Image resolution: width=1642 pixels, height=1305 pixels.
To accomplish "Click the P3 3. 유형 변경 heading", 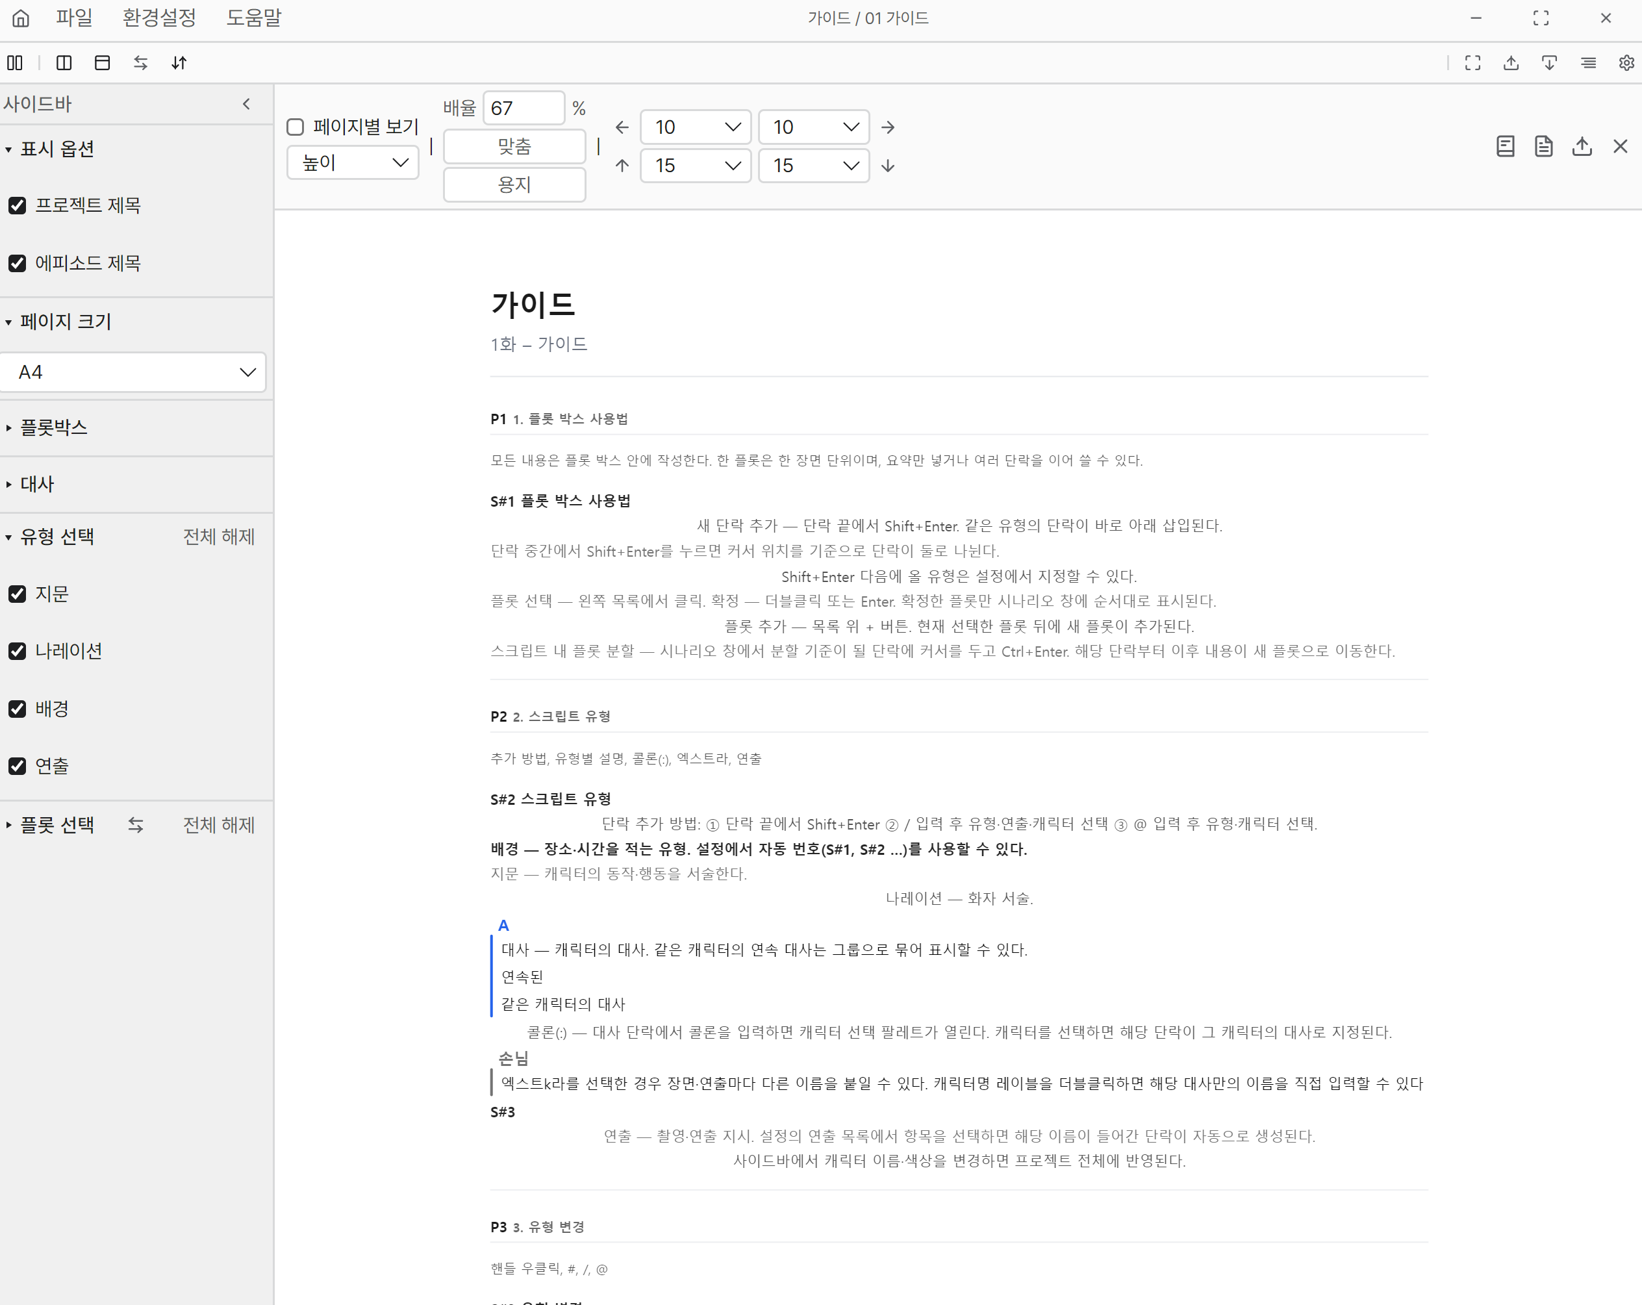I will pos(537,1226).
